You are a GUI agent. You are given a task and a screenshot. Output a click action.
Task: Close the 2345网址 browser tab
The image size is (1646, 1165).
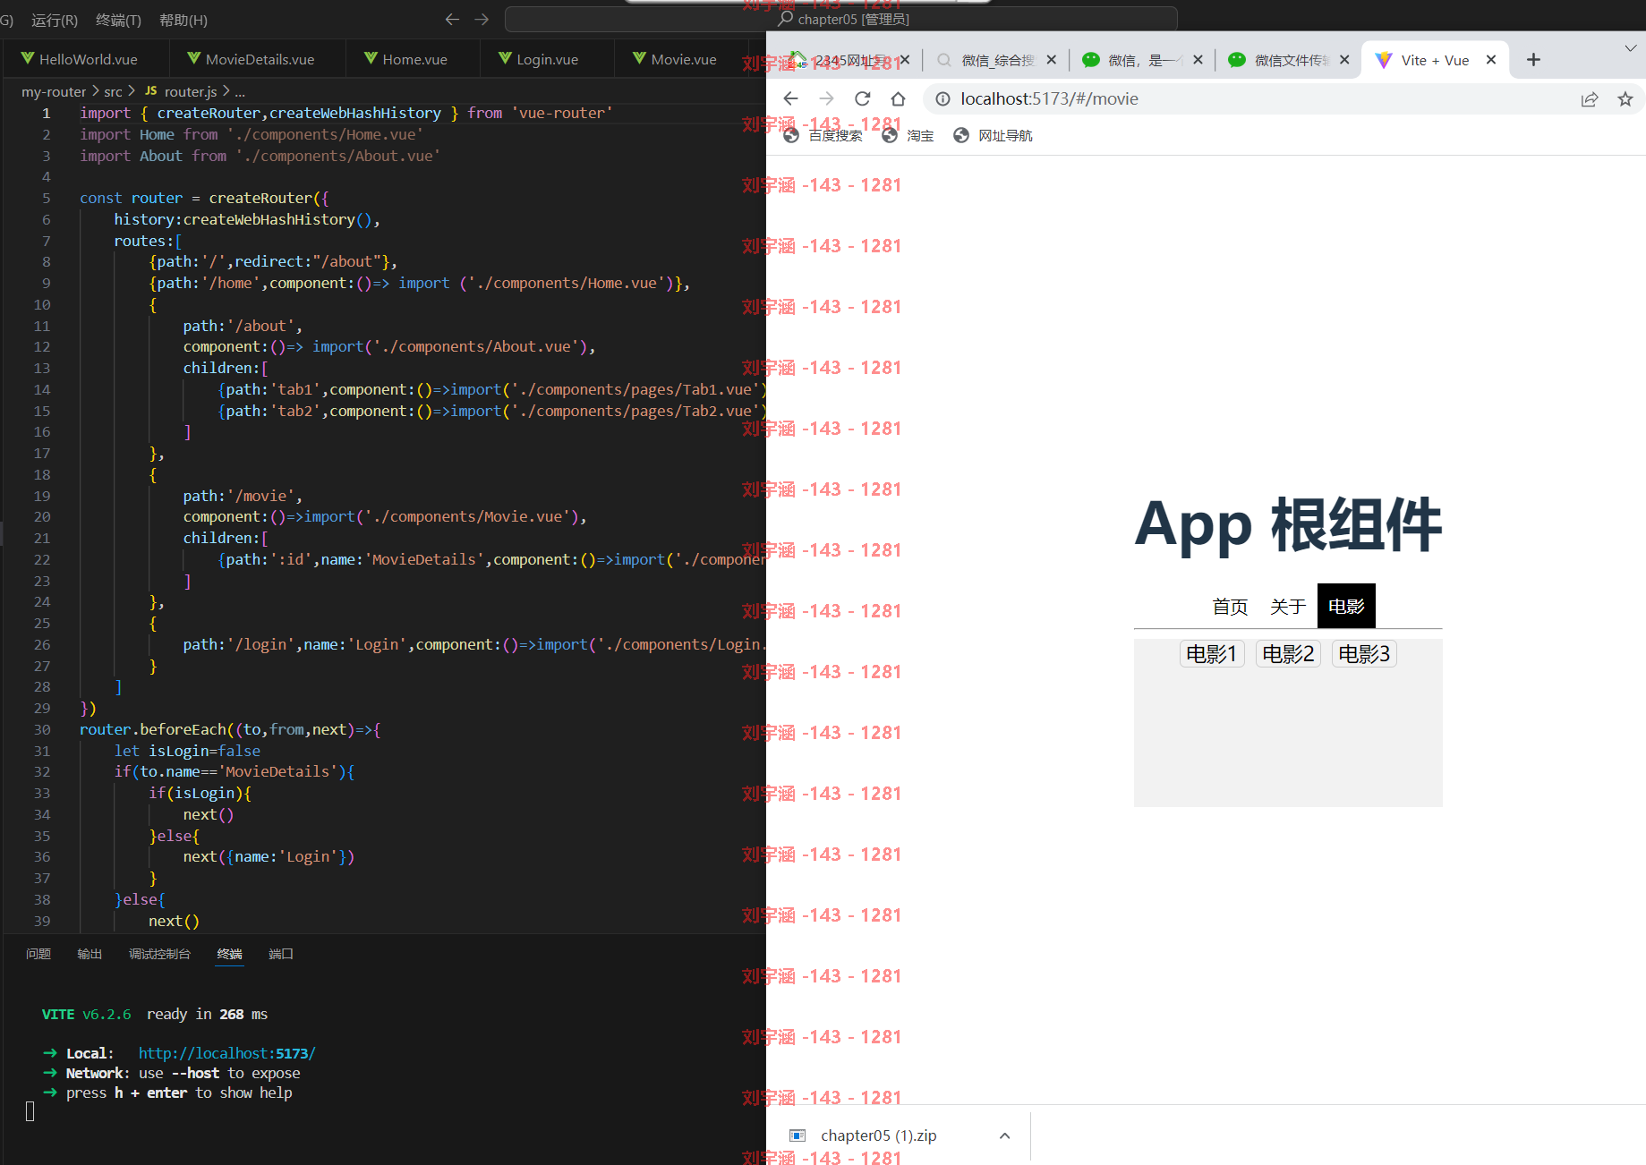point(905,60)
